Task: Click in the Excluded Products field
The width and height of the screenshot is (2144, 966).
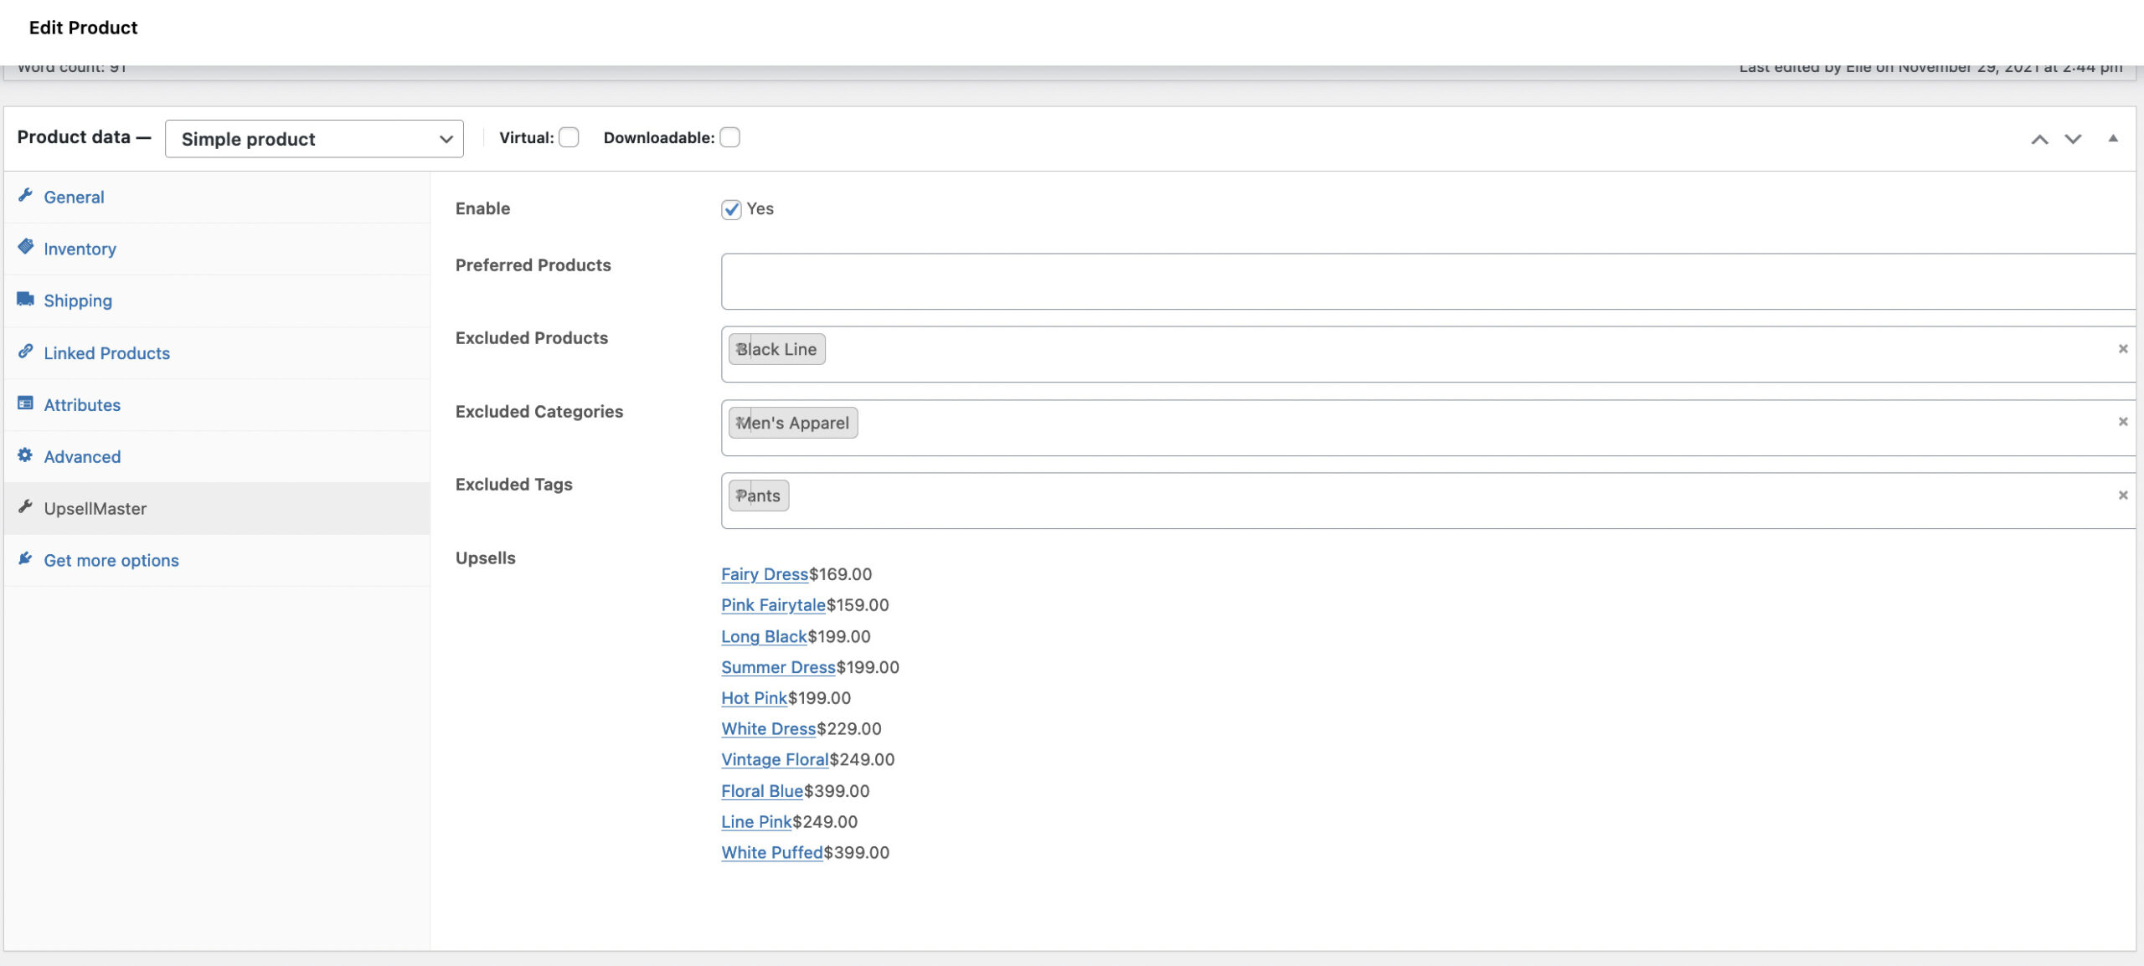Action: [x=1428, y=354]
